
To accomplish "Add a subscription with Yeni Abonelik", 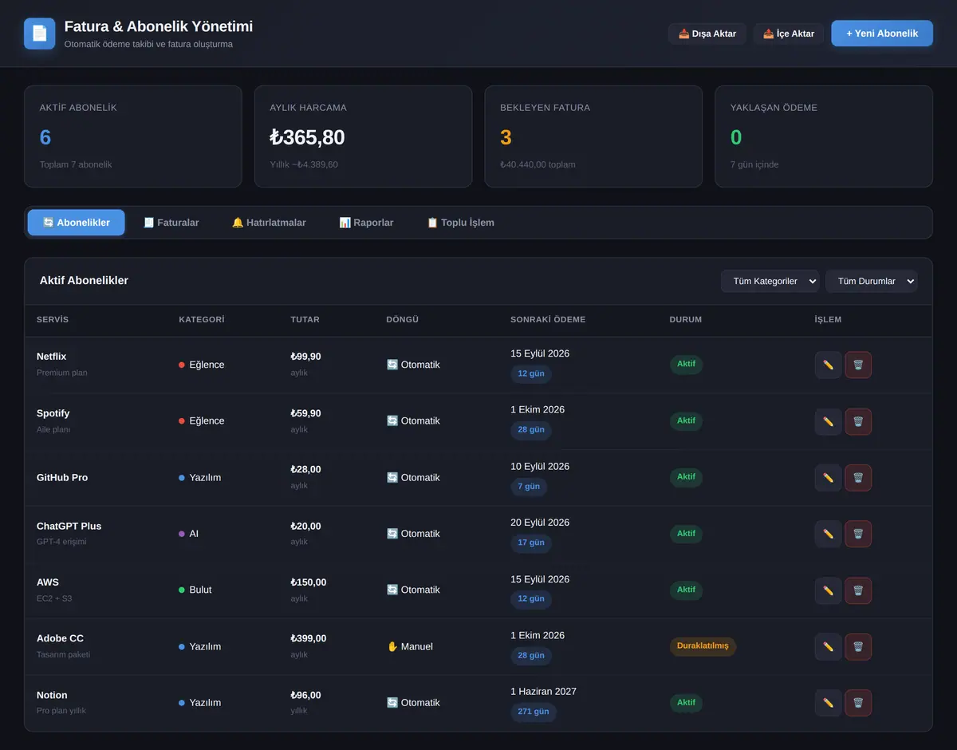I will [882, 34].
